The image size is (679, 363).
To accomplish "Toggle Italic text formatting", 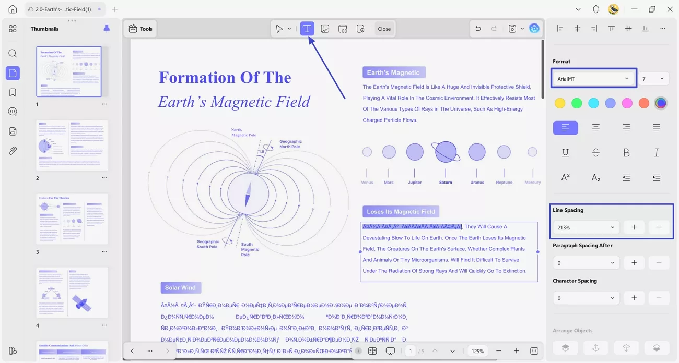I will pos(656,152).
